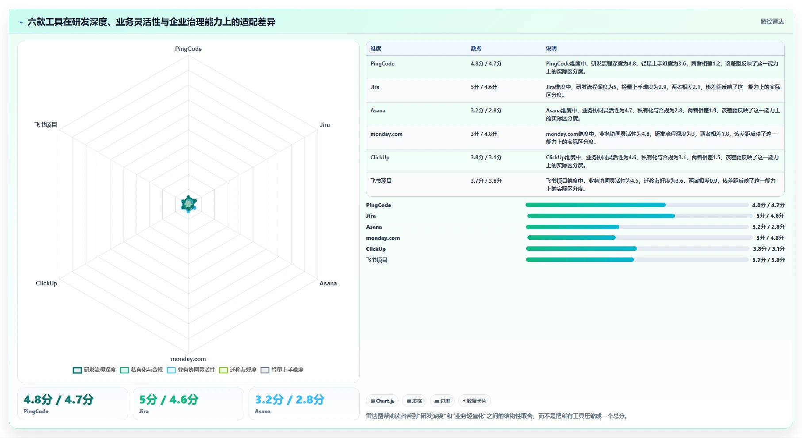Click the 雷达图帮助读者 footnote text
The height and width of the screenshot is (438, 802).
pos(497,416)
